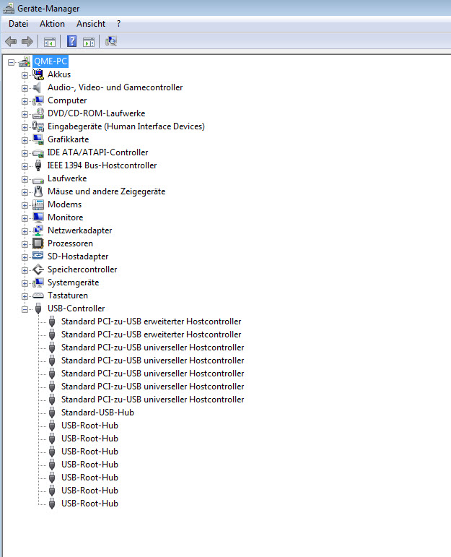Show or hide the console tree pane
Viewport: 451px width, 557px height.
point(50,42)
